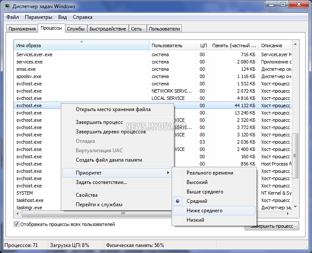
Task: Minimize the Task Manager window
Action: coord(271,5)
